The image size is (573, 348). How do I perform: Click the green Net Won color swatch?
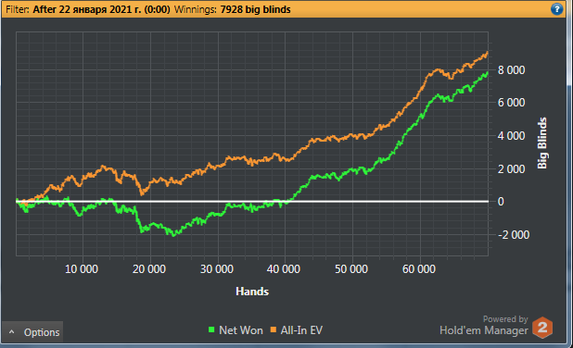pos(211,329)
